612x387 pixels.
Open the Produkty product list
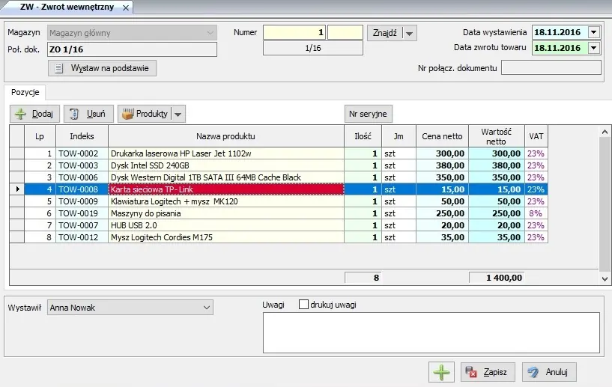point(145,114)
